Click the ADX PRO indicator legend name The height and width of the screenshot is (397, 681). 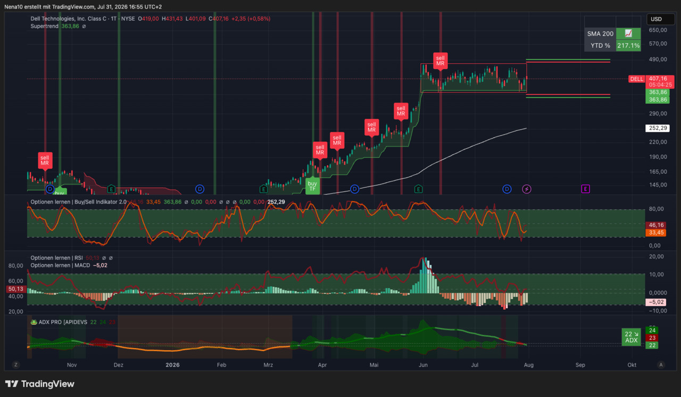click(x=63, y=322)
